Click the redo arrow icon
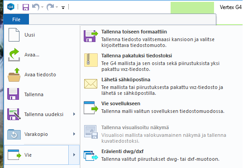243x168 pixels. point(50,7)
